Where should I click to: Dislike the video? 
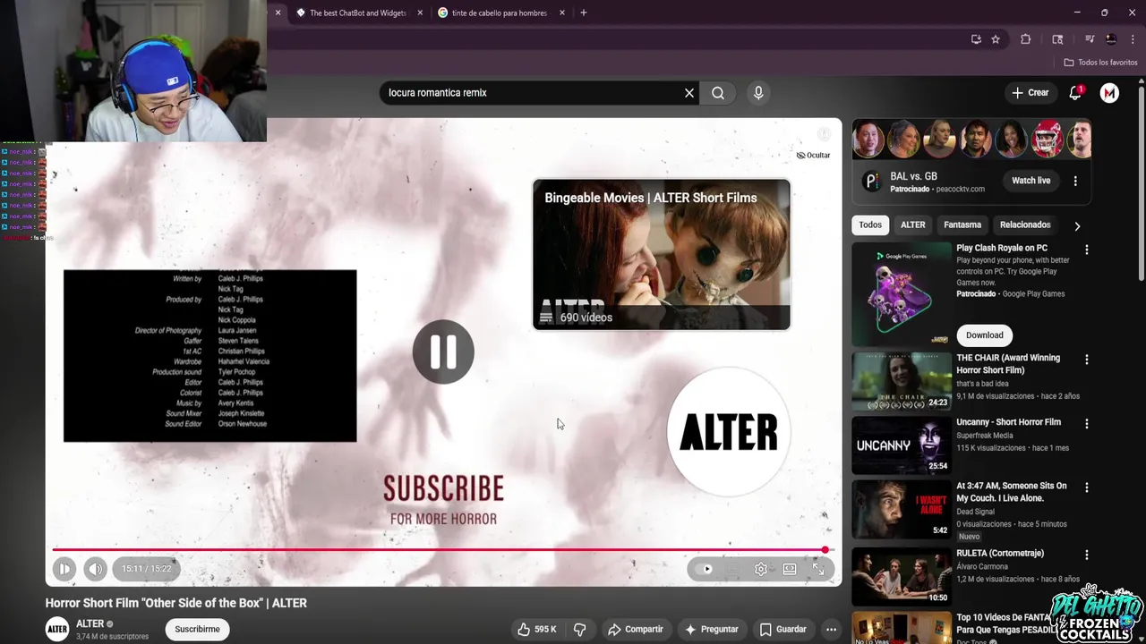click(579, 629)
